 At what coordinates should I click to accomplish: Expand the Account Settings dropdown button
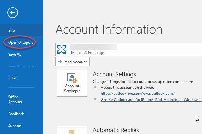tap(72, 83)
